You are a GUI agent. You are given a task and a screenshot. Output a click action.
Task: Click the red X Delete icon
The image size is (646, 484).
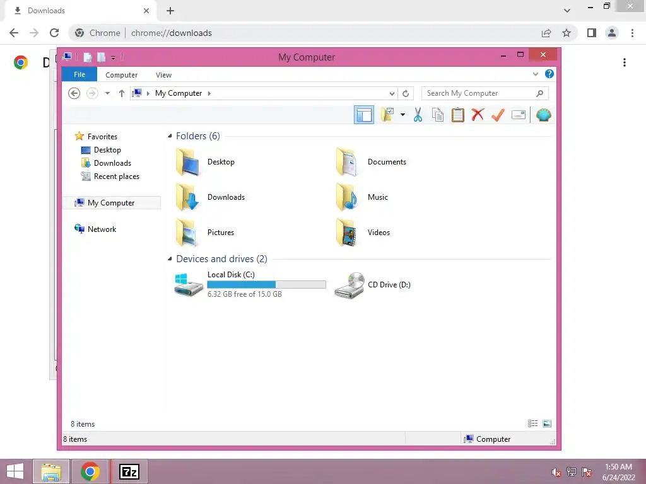coord(478,115)
